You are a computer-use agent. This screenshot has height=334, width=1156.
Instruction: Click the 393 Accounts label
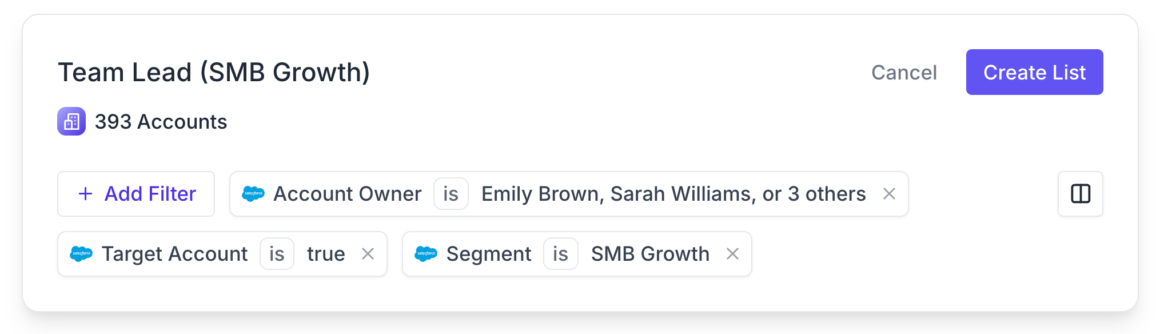[161, 121]
